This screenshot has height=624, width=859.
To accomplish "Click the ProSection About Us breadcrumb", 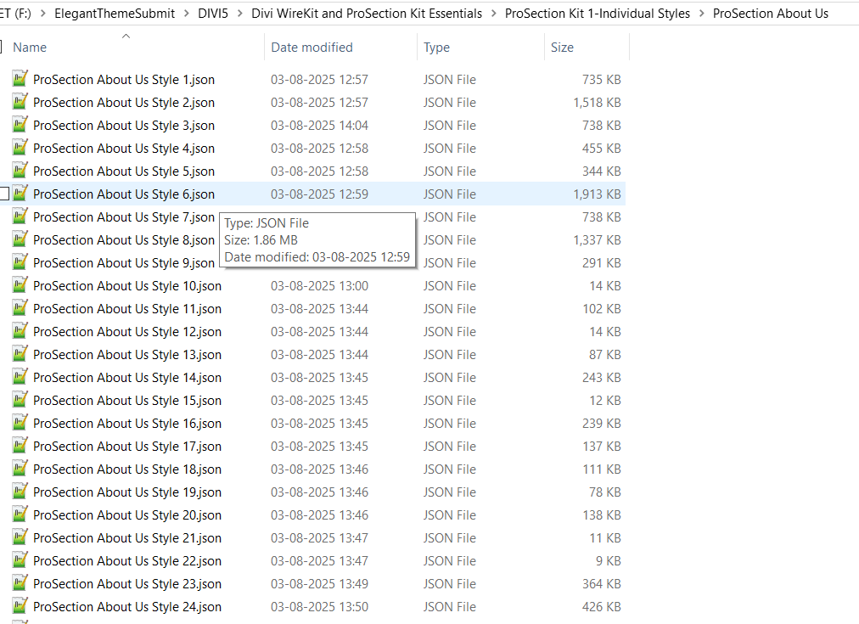I will pyautogui.click(x=770, y=13).
